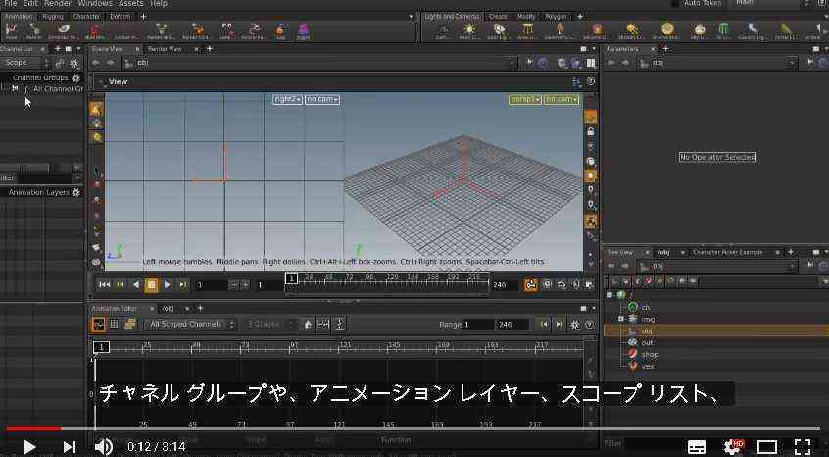Toggle pin icon in Parameters path bar
Screen dimensions: 829x457
tap(811, 63)
